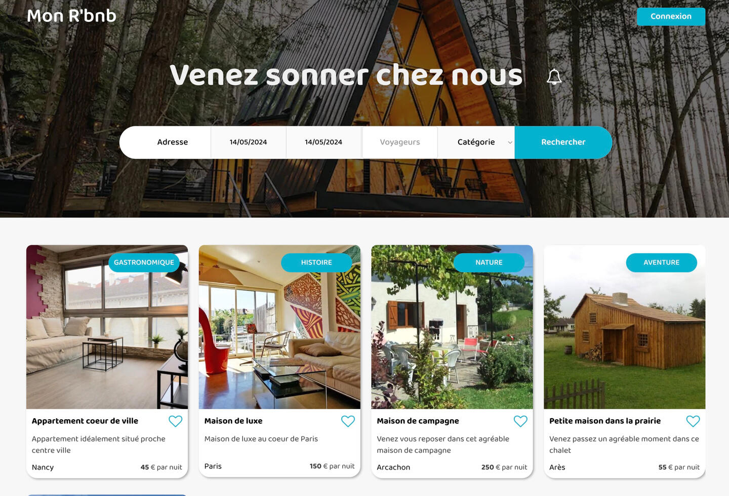Open the wooden chalet listing photo

pyautogui.click(x=624, y=327)
